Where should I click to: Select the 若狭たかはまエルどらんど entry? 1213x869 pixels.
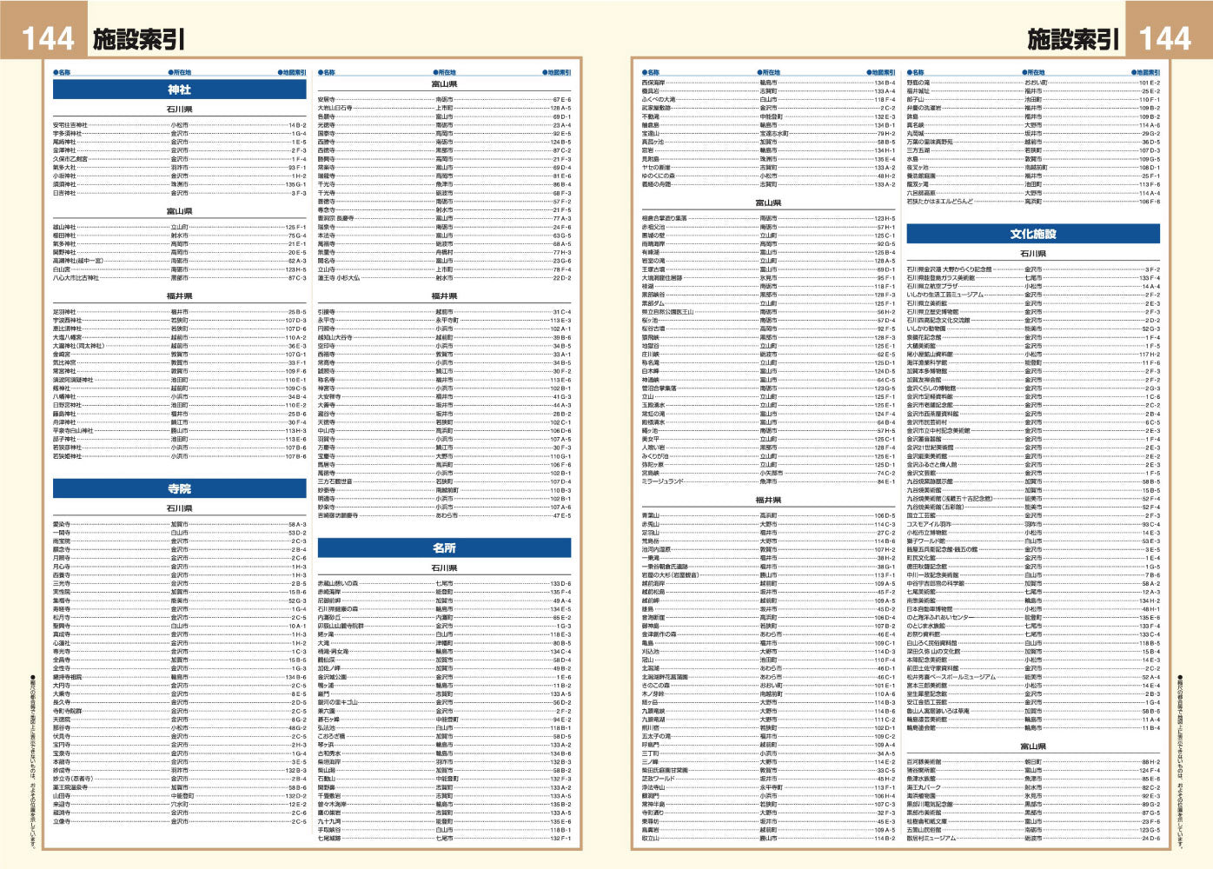point(940,202)
